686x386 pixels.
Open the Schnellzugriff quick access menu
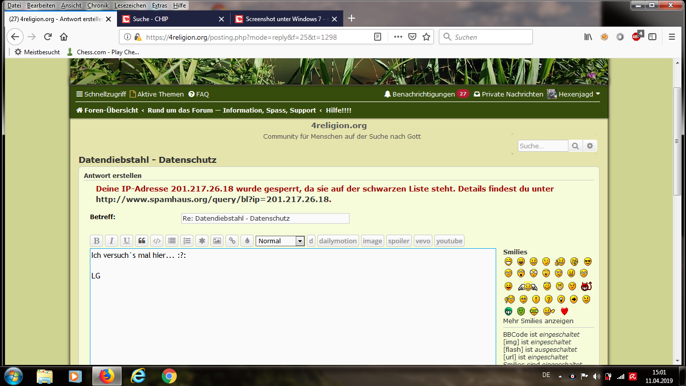(101, 94)
